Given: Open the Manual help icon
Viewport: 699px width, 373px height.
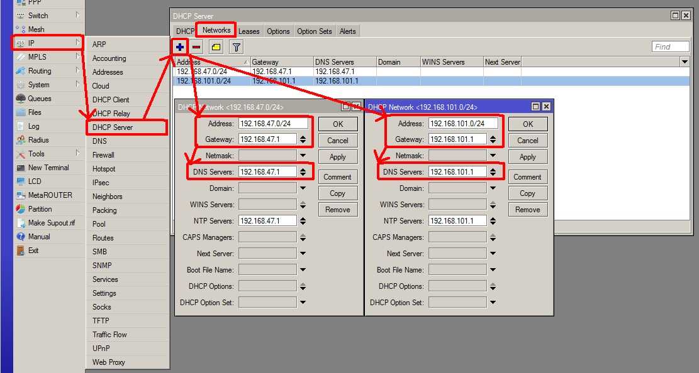Looking at the screenshot, I should pyautogui.click(x=21, y=237).
